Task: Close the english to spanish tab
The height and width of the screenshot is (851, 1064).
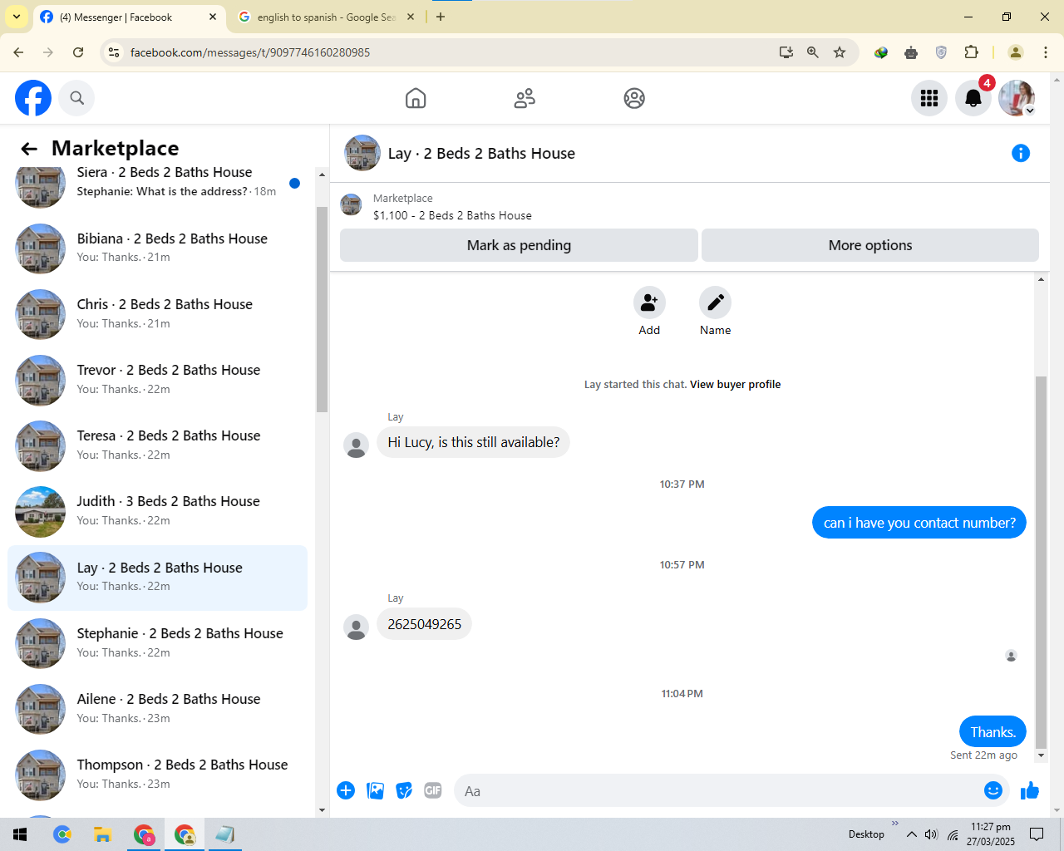Action: 411,17
